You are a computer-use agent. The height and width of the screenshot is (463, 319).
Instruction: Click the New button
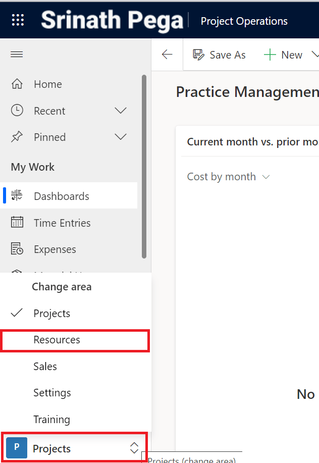[x=283, y=55]
